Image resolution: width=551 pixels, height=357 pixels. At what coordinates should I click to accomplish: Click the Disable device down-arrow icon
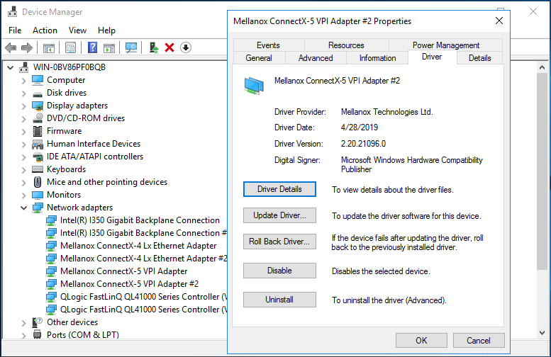(x=186, y=47)
